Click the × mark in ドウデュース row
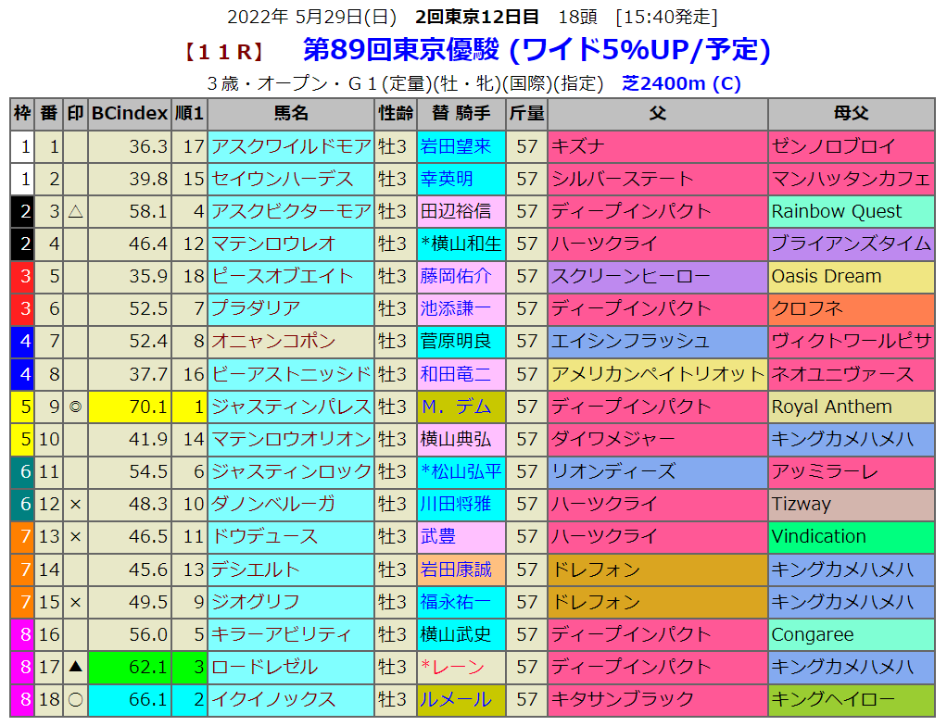 pyautogui.click(x=75, y=536)
